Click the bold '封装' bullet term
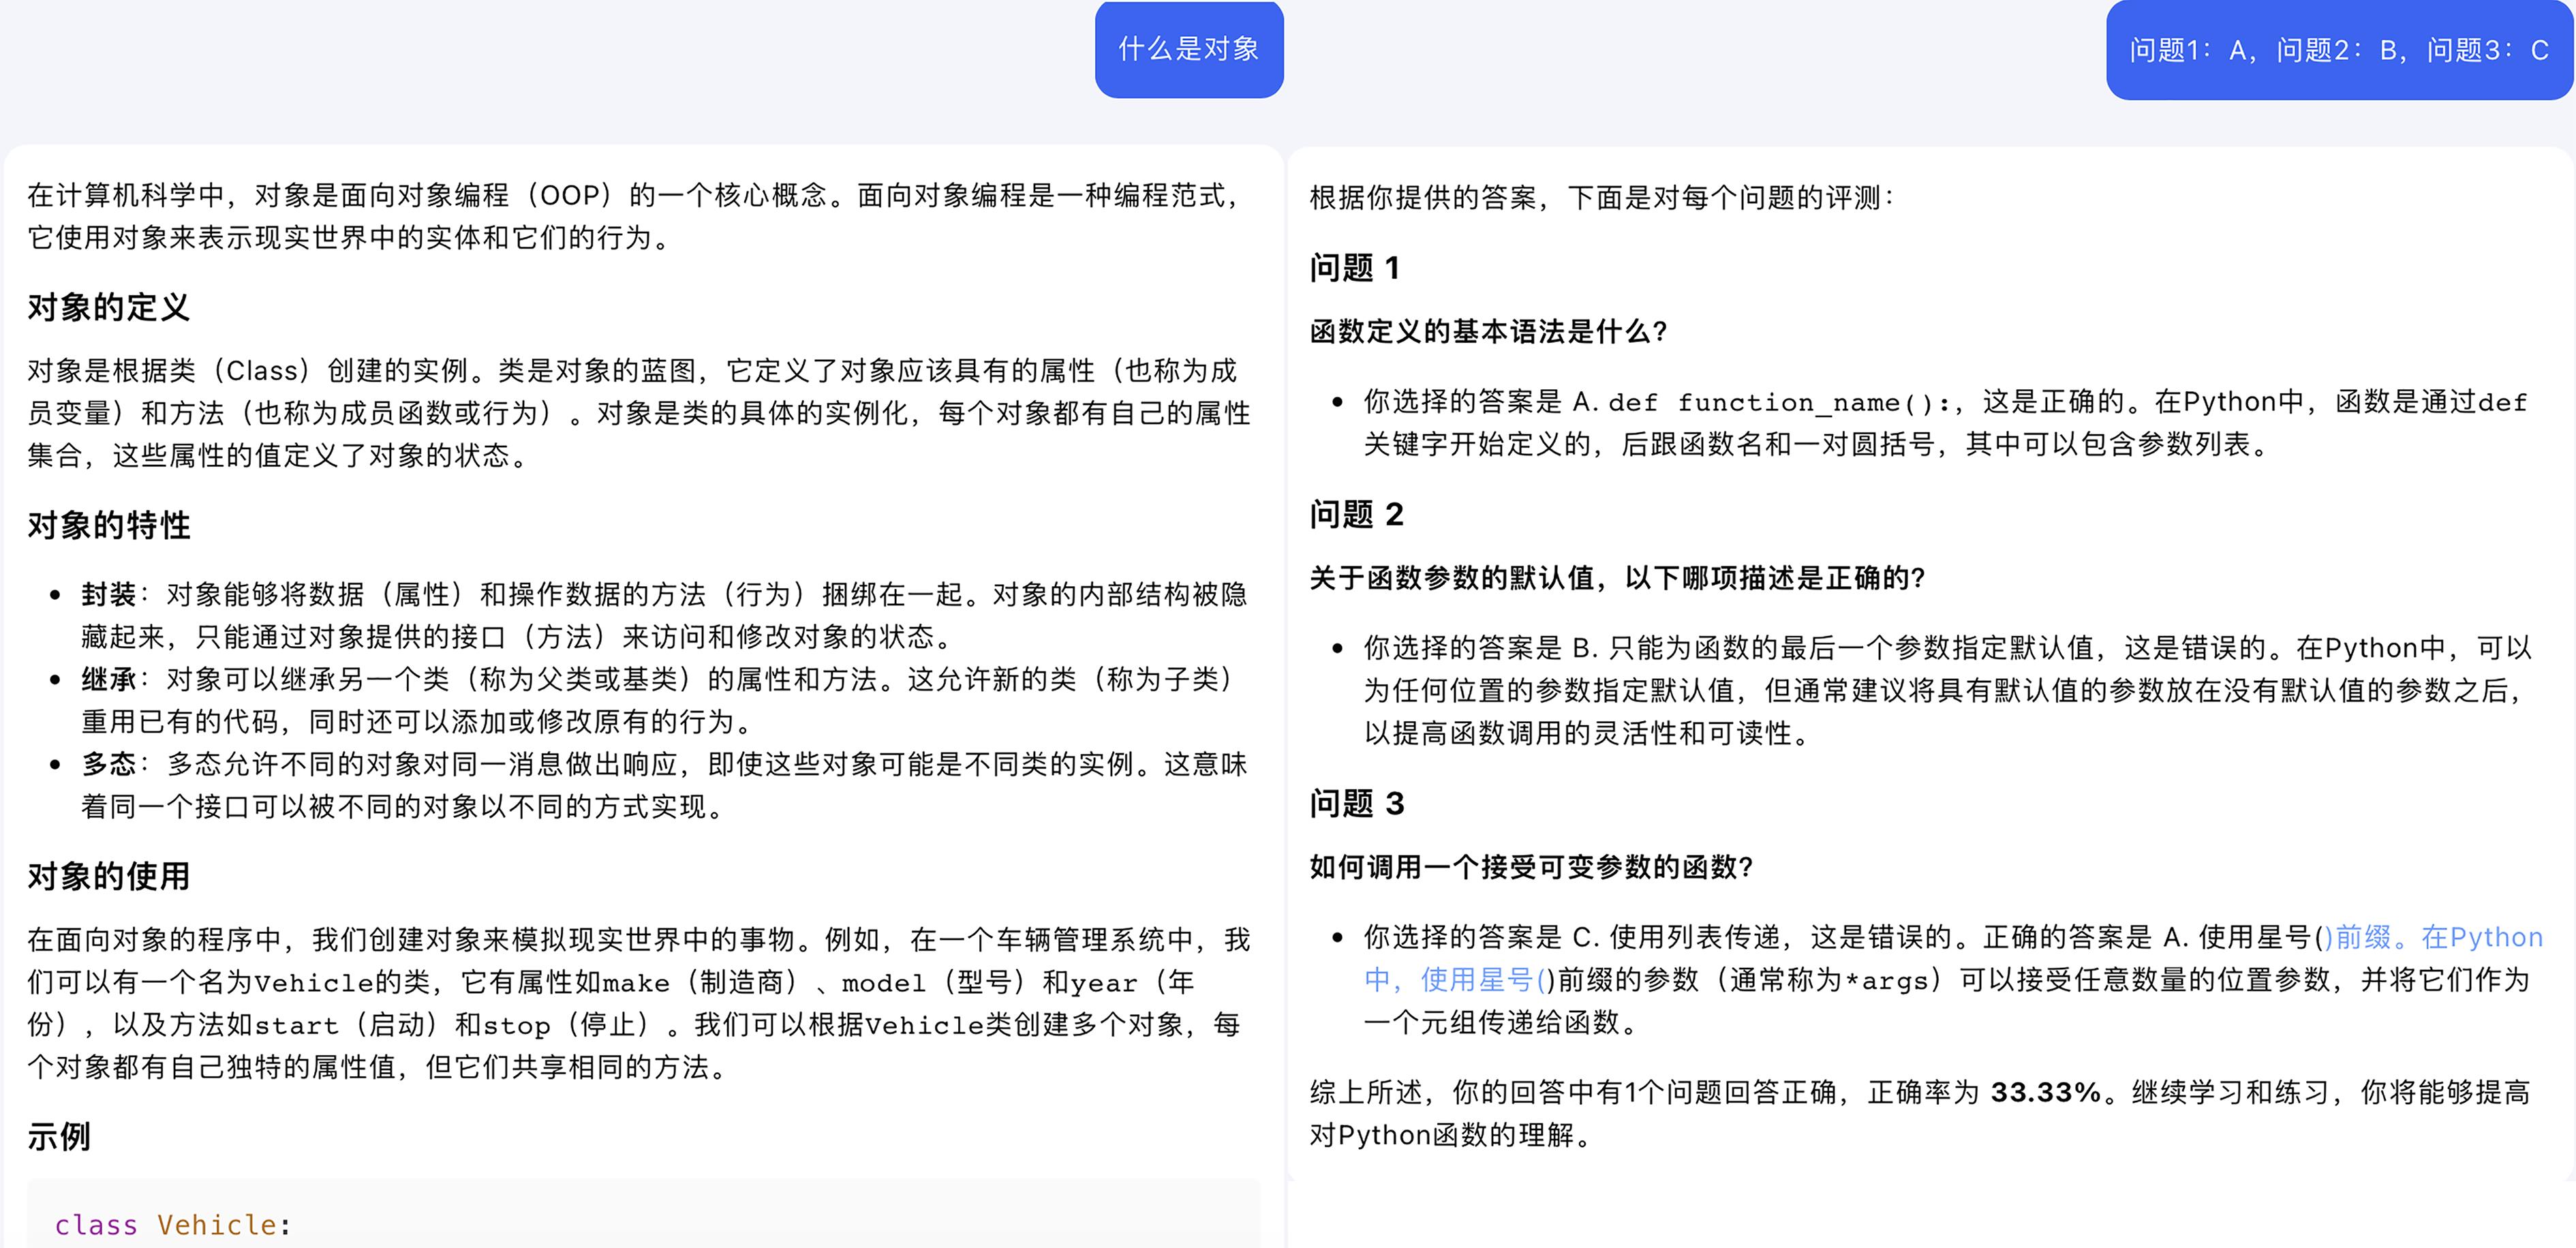2576x1248 pixels. click(x=108, y=595)
